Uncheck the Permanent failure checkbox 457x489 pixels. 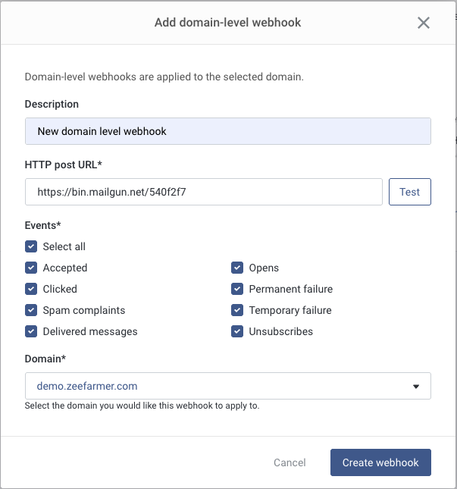click(237, 289)
